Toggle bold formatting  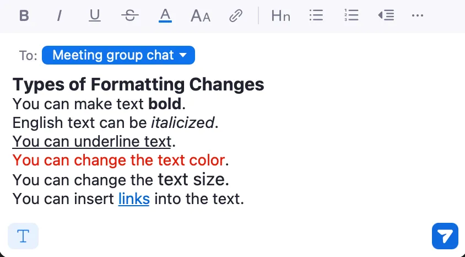[x=24, y=16]
